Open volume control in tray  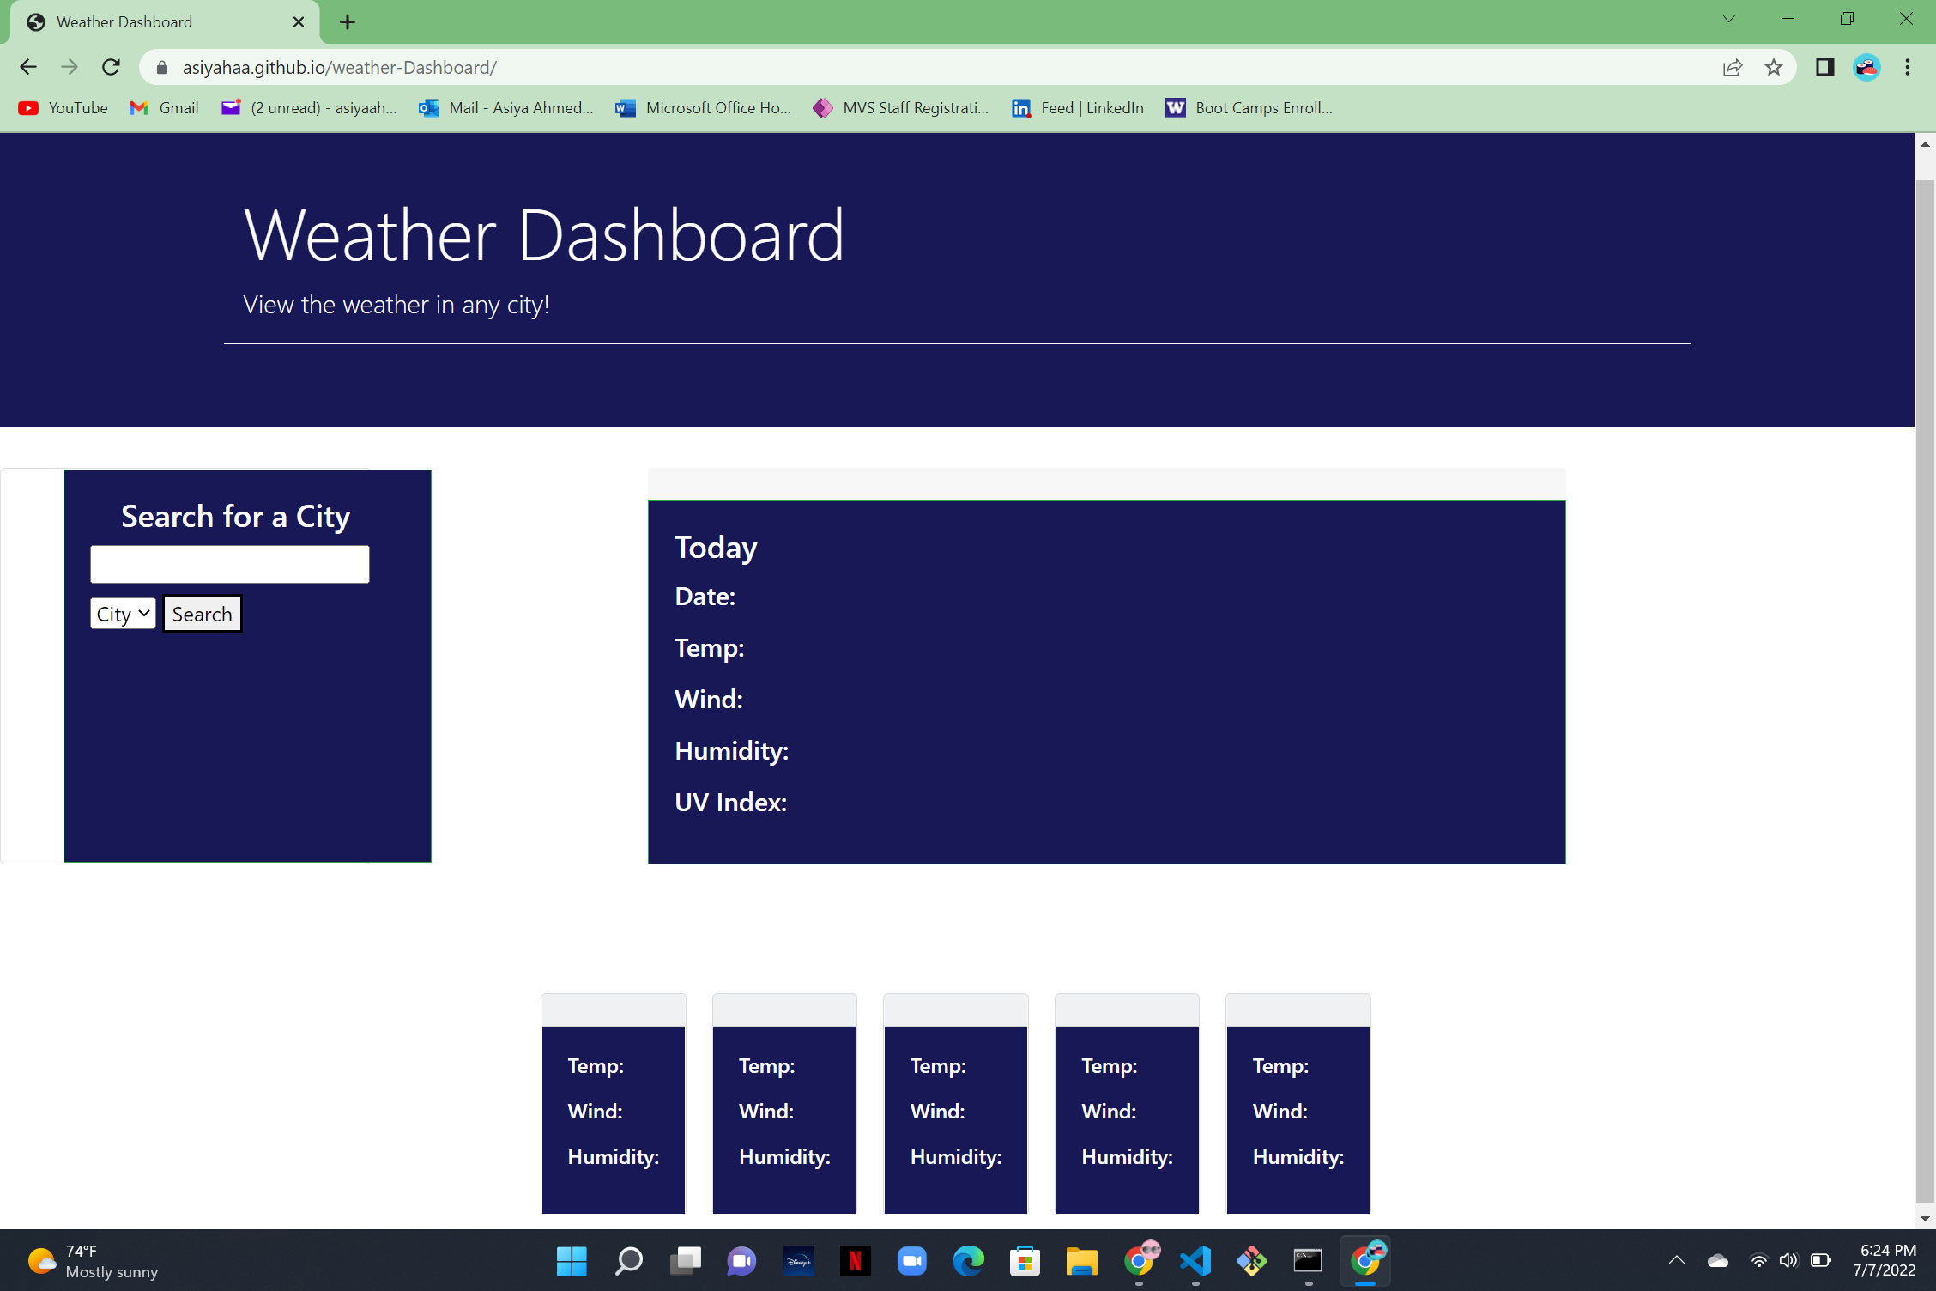pyautogui.click(x=1788, y=1261)
